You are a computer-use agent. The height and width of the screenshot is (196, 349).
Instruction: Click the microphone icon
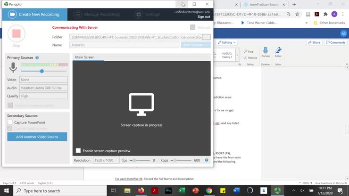tap(13, 67)
